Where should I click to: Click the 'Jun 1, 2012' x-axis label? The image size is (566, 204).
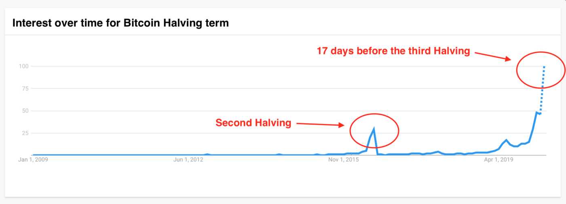pyautogui.click(x=188, y=160)
